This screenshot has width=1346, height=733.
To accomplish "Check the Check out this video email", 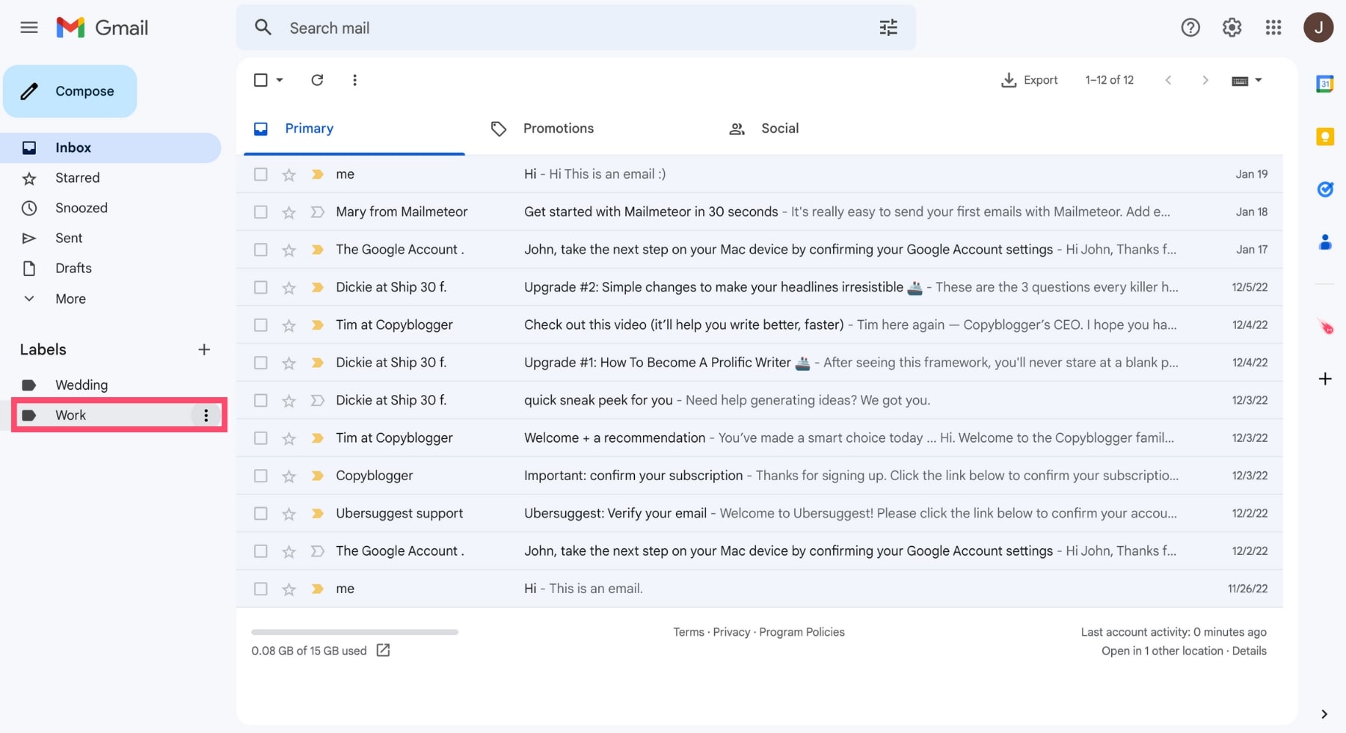I will pos(260,325).
